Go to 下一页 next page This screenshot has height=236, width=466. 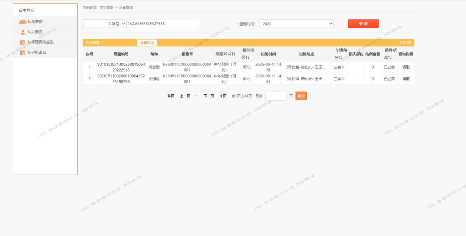209,96
